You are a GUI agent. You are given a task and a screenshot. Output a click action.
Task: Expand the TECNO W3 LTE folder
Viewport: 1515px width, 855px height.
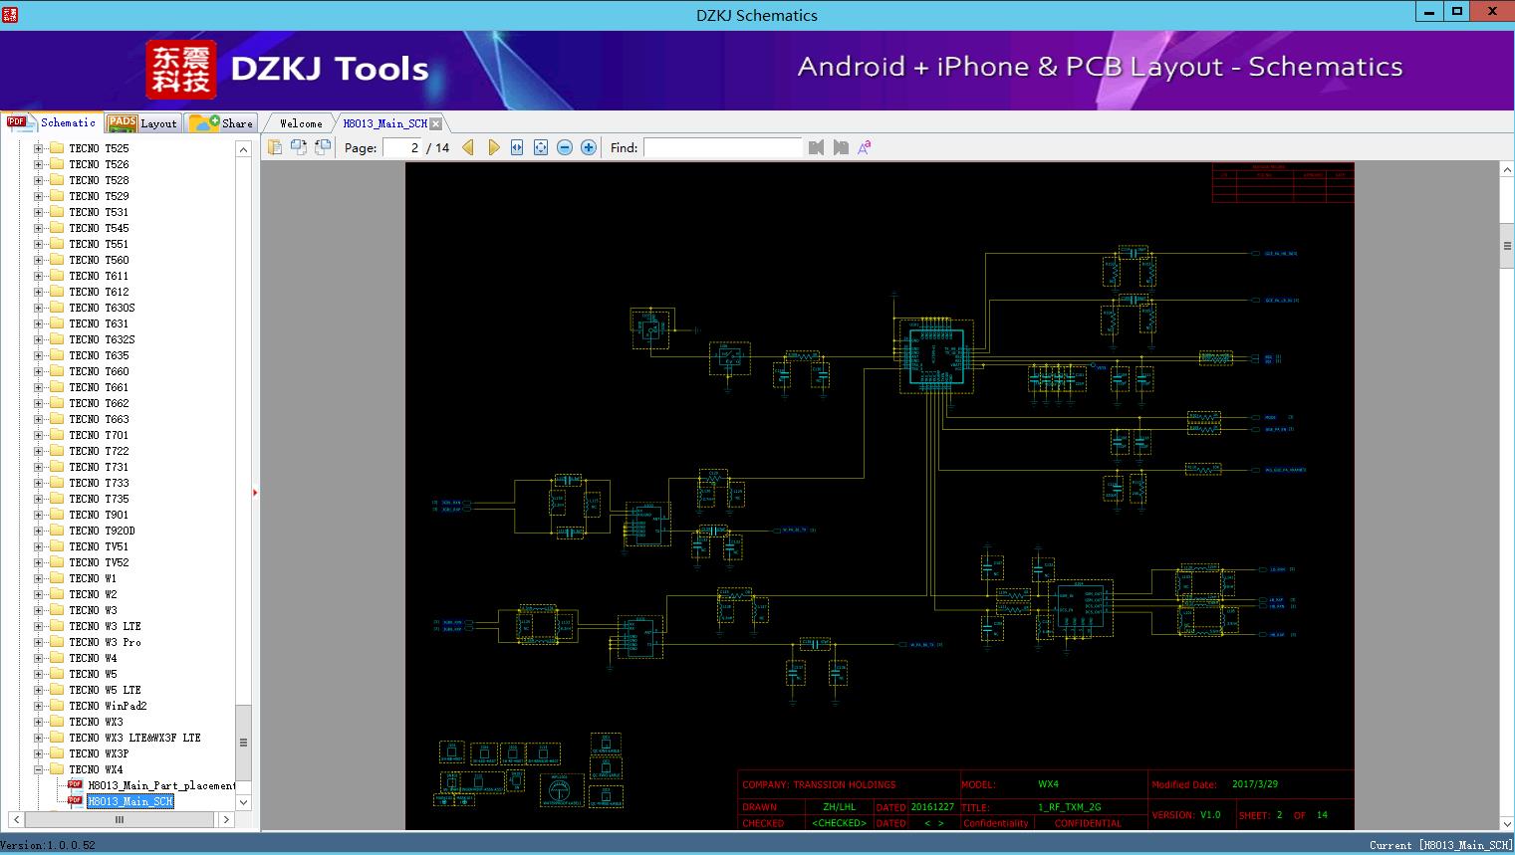[x=38, y=626]
